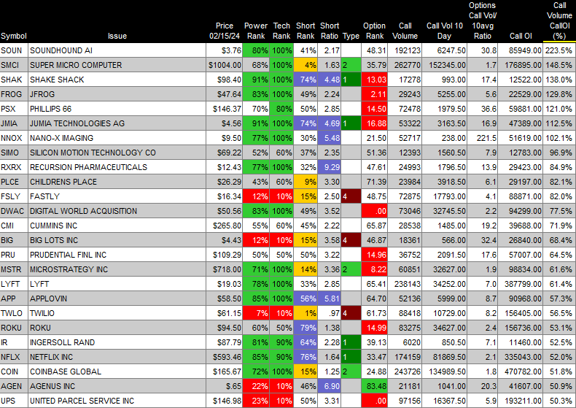The width and height of the screenshot is (576, 408).
Task: Click RECURSION PHARMACEUTICALS issue name
Action: 88,167
